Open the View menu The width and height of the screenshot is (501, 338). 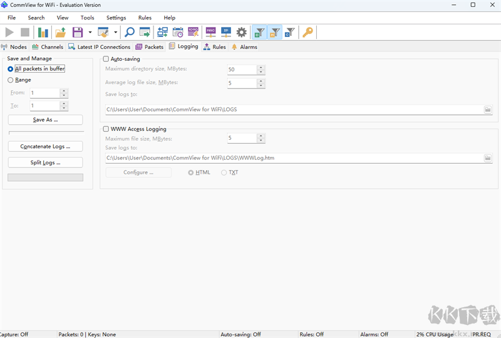[x=62, y=18]
